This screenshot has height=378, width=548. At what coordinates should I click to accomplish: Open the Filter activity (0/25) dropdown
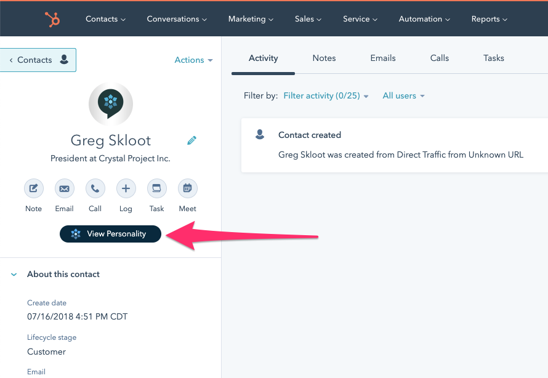326,95
